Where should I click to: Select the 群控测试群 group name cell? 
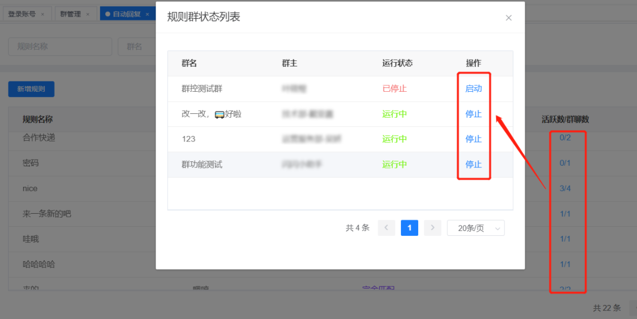coord(202,89)
